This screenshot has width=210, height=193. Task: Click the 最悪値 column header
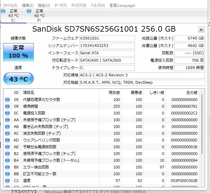point(132,92)
